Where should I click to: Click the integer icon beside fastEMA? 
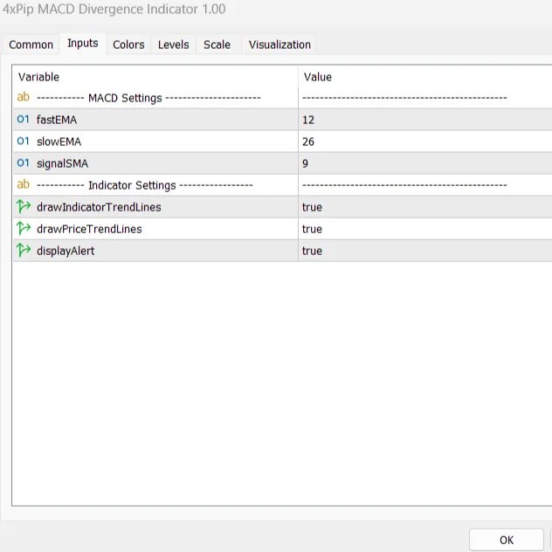point(24,120)
